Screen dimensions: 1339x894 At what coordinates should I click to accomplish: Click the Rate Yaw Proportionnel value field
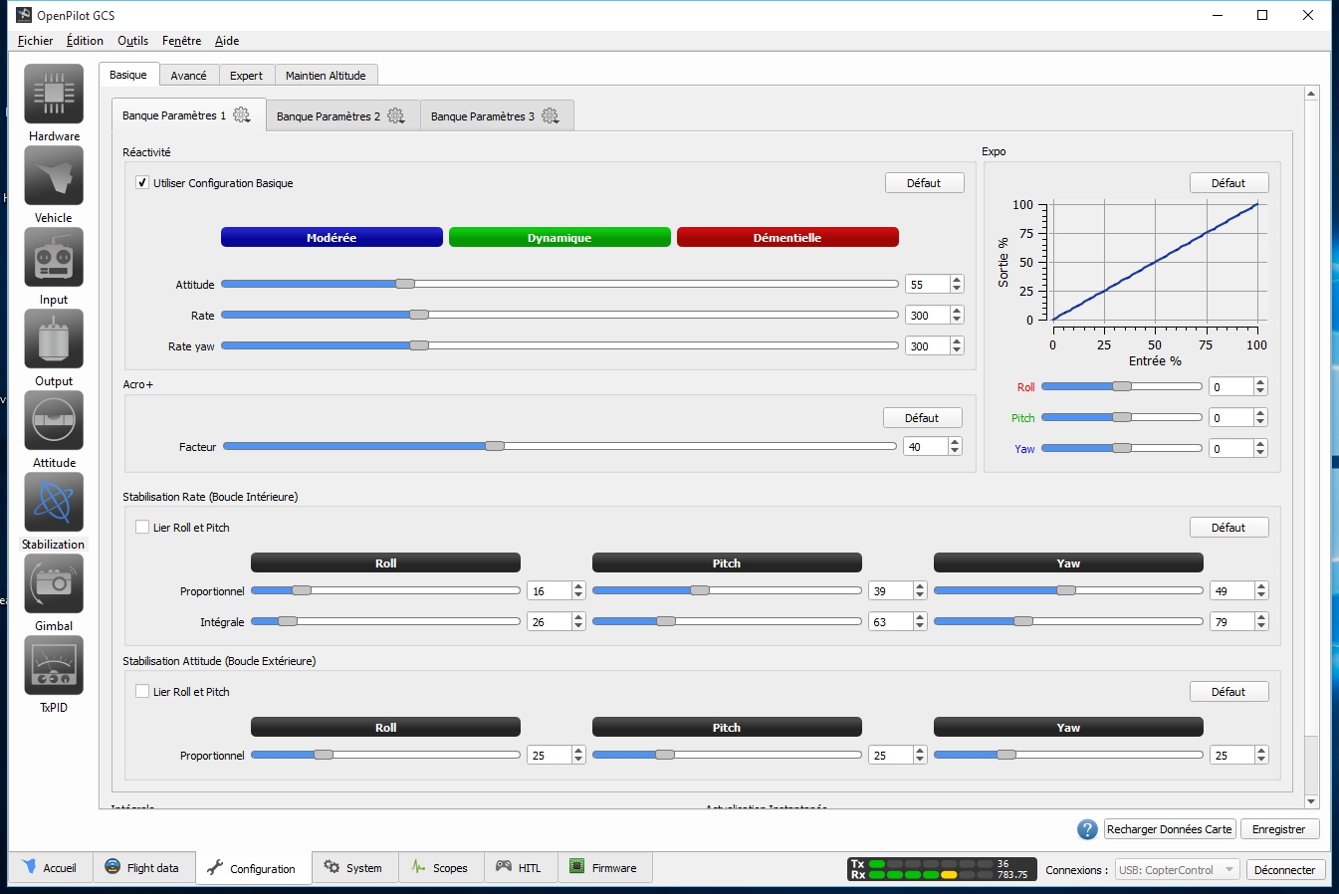tap(1232, 591)
